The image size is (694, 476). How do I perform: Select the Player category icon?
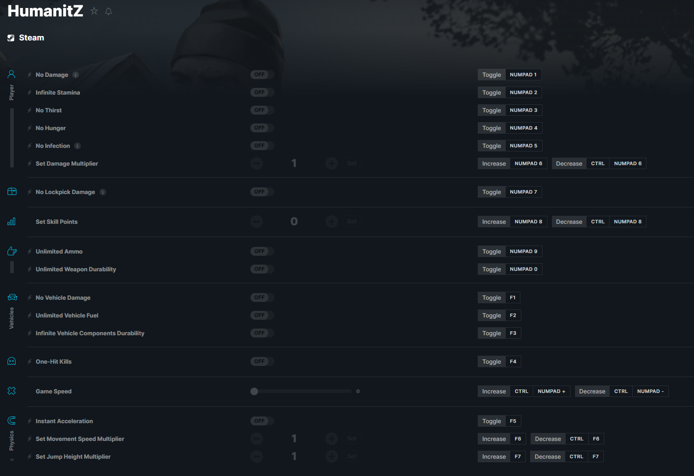(12, 74)
